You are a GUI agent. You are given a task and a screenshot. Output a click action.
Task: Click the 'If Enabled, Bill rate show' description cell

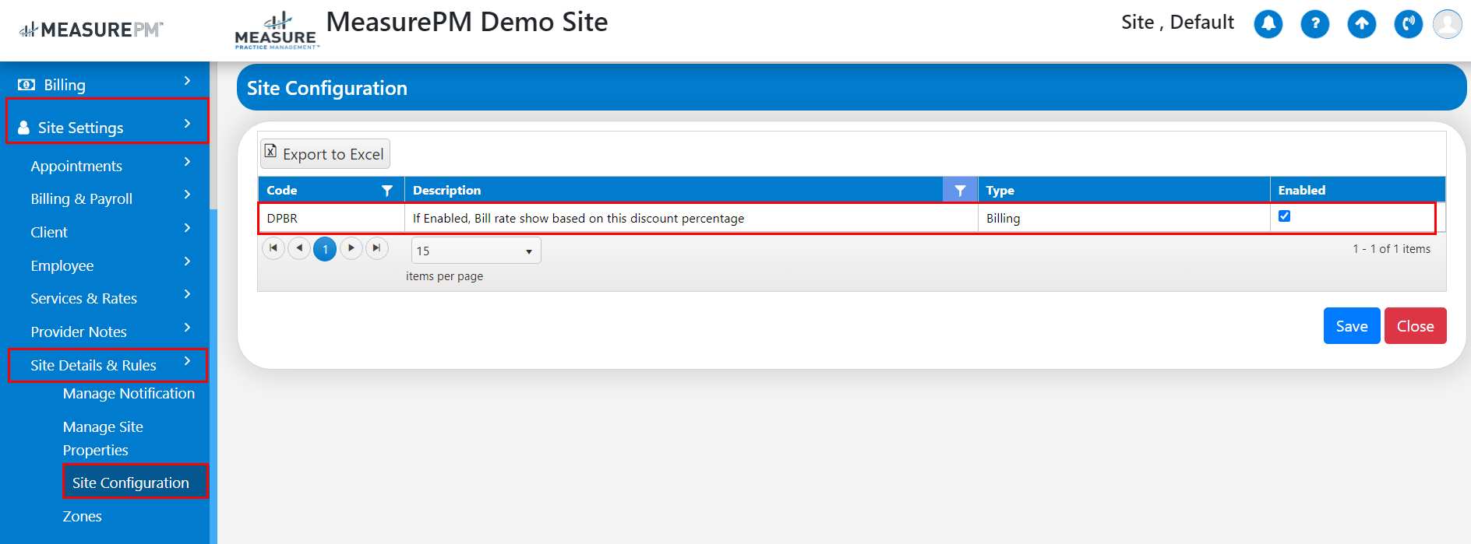691,219
